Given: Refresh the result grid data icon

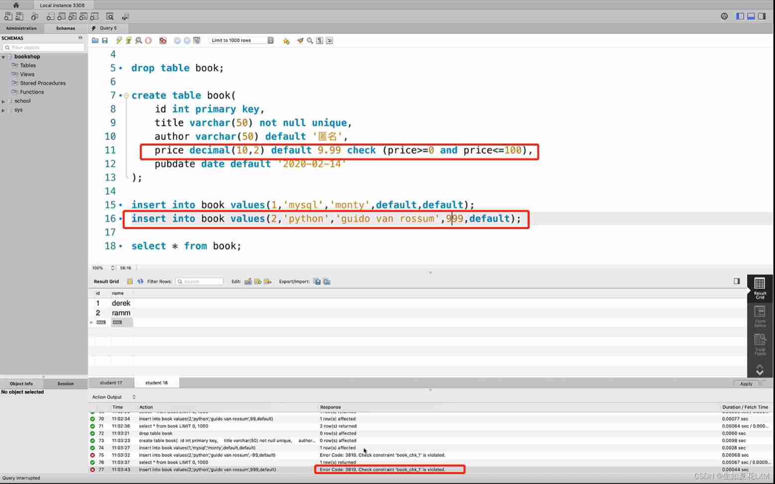Looking at the screenshot, I should click(x=140, y=281).
